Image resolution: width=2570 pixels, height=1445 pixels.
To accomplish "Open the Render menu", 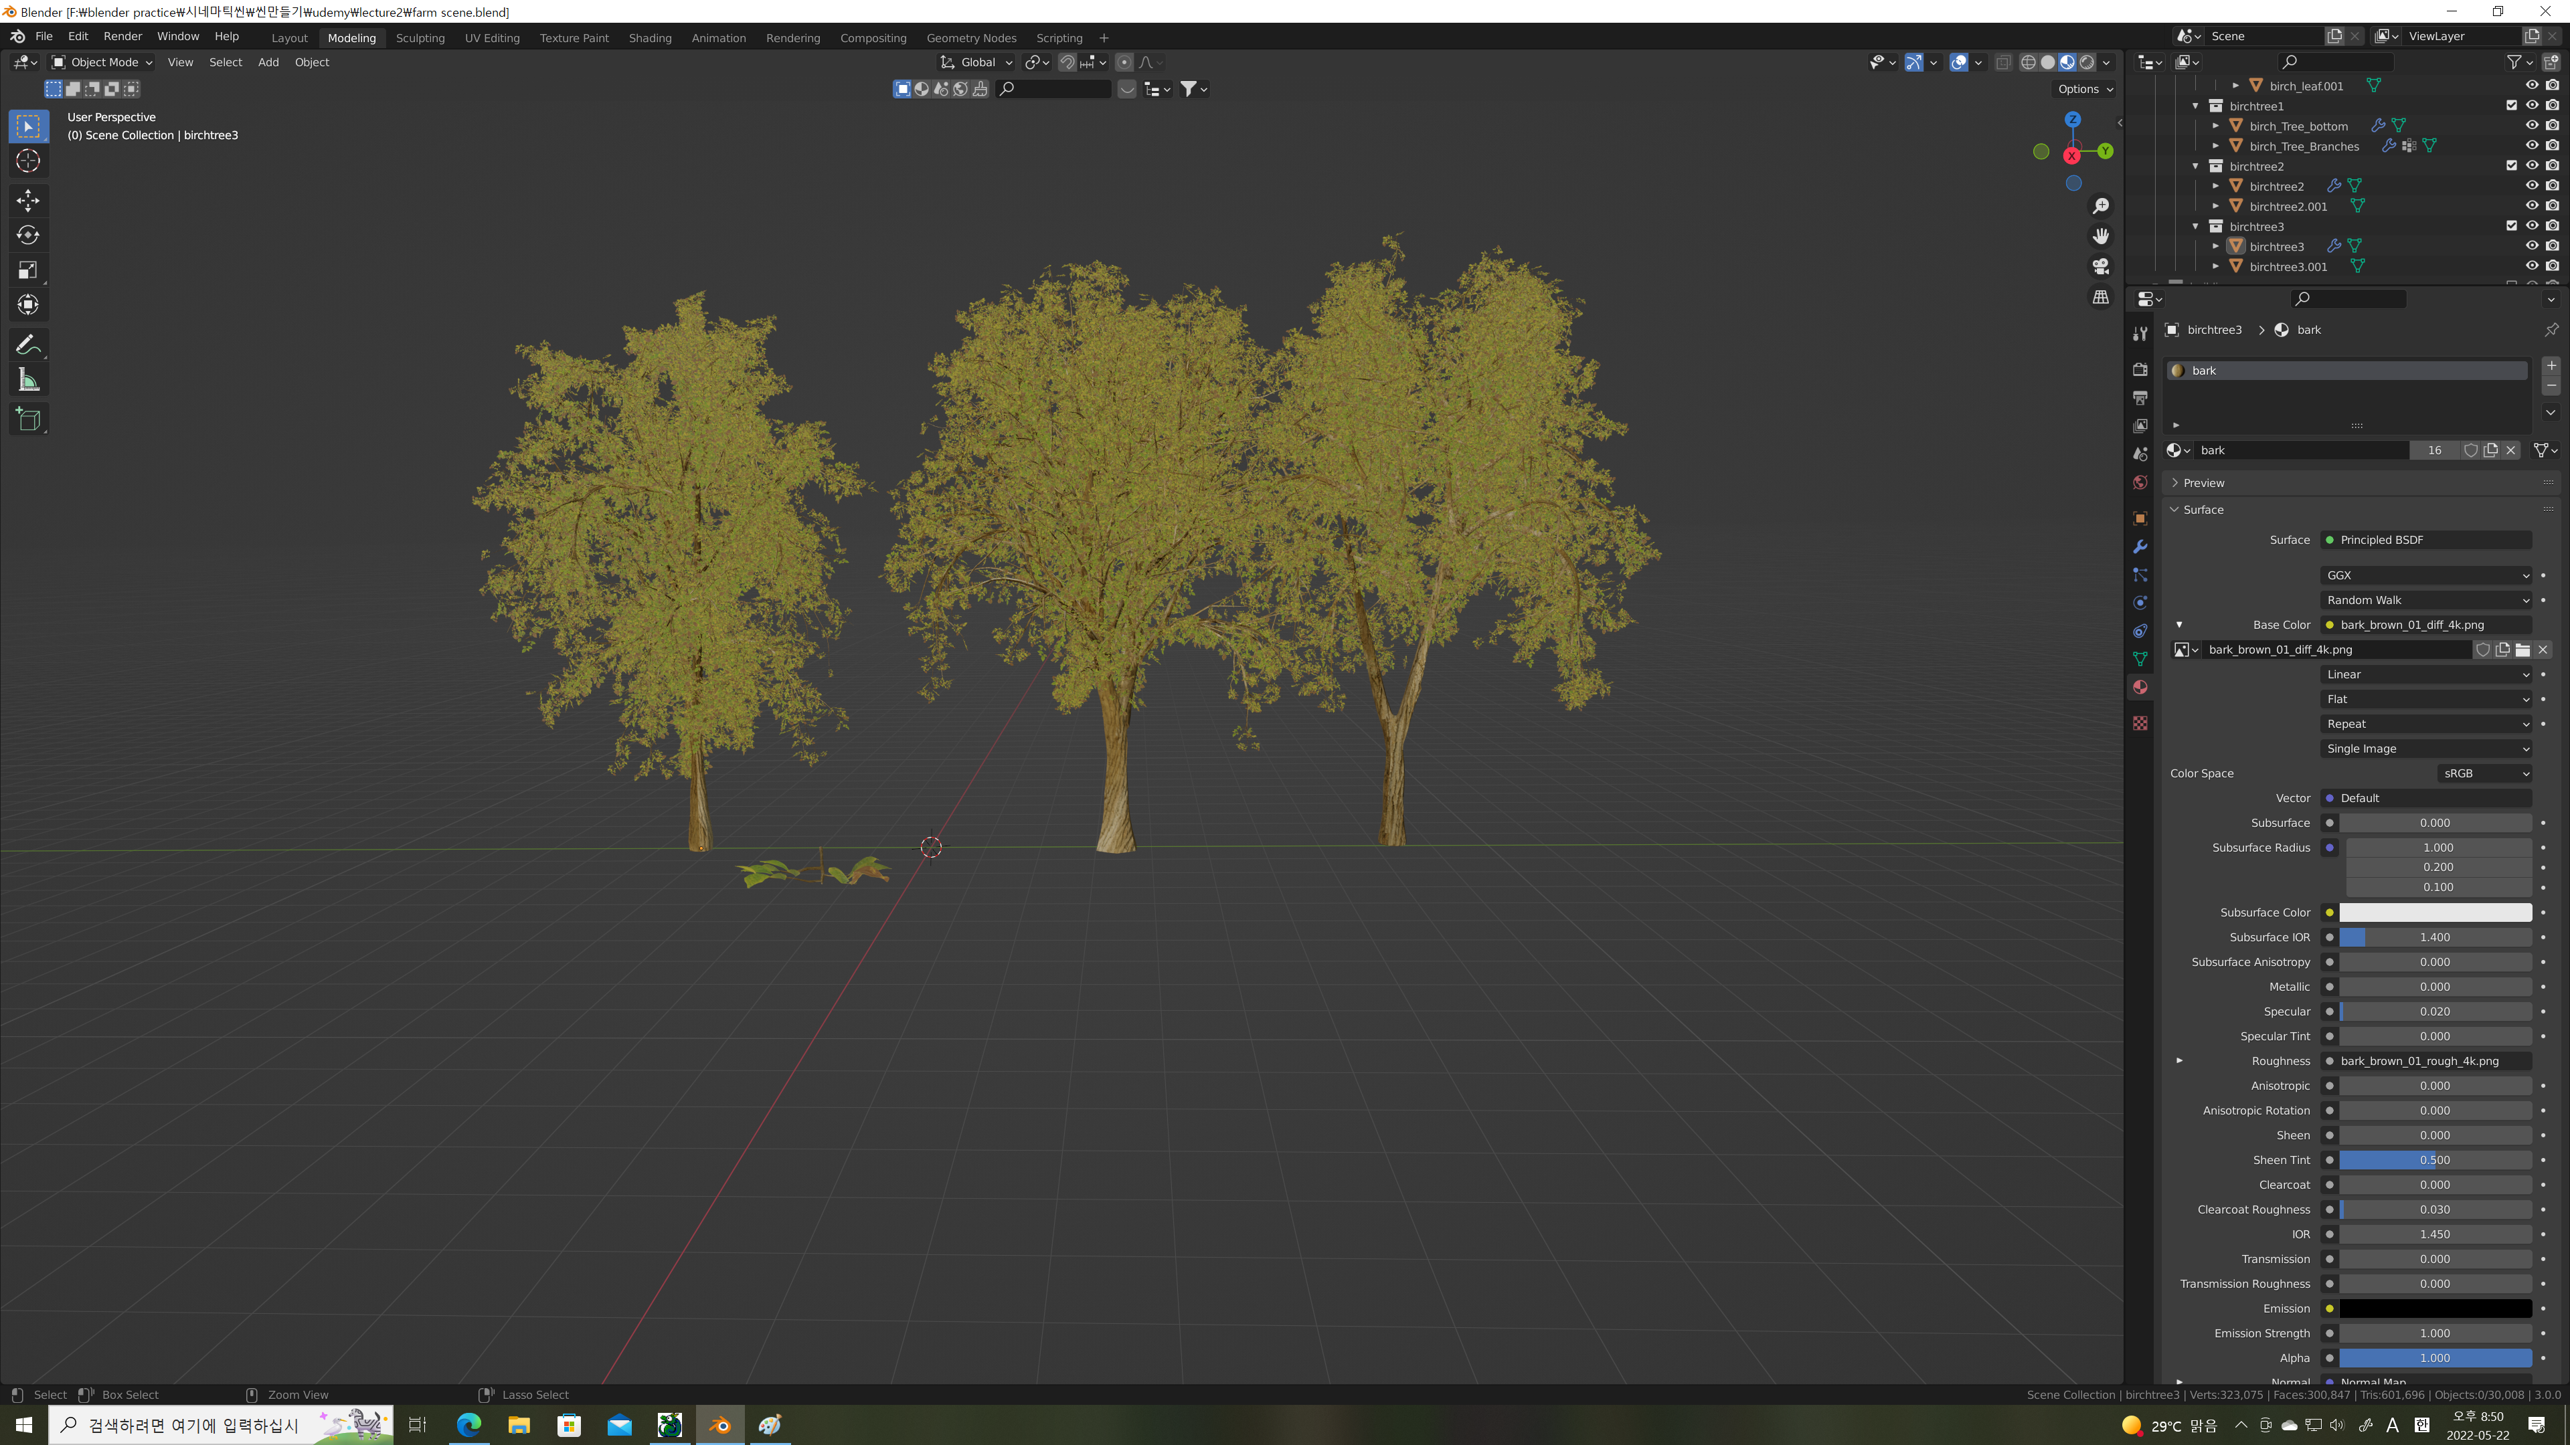I will (122, 36).
